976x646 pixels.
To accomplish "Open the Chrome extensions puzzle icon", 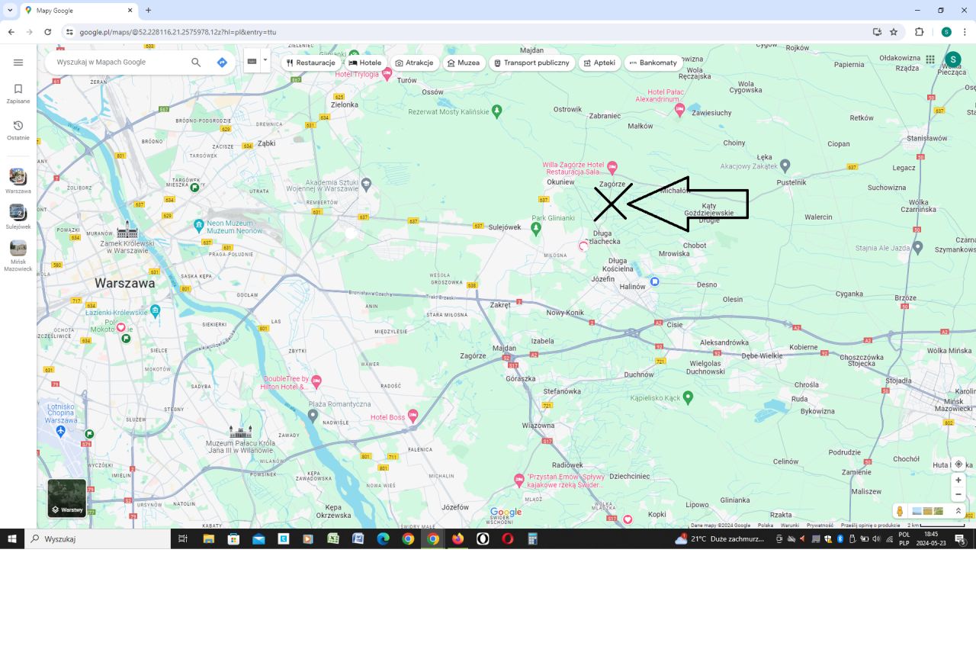I will [919, 32].
